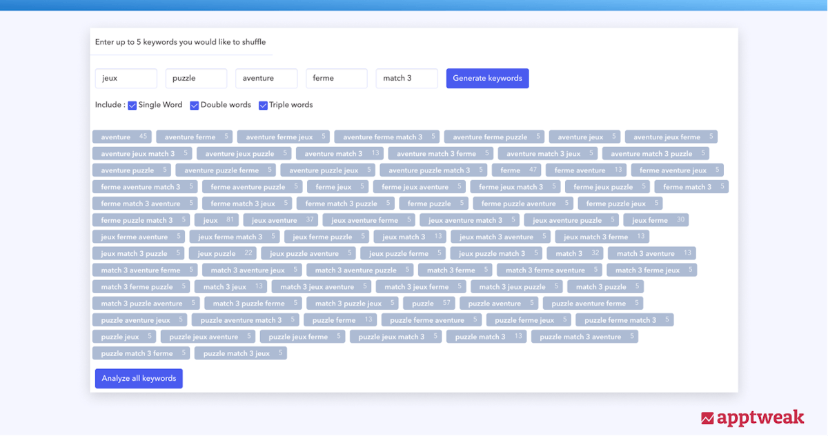This screenshot has width=828, height=436.
Task: Disable the Triple words checkbox
Action: pyautogui.click(x=263, y=106)
